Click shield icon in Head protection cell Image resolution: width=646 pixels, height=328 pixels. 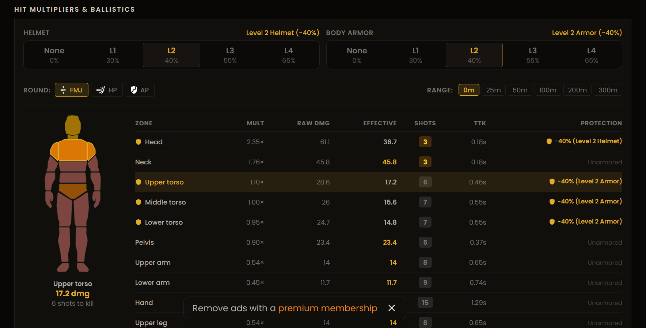coord(549,141)
